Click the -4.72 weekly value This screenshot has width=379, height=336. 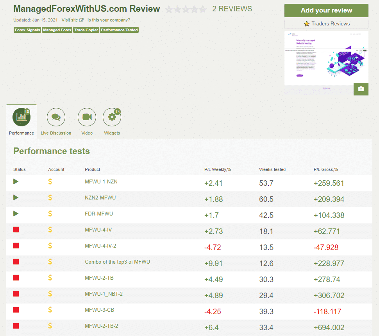tap(213, 248)
